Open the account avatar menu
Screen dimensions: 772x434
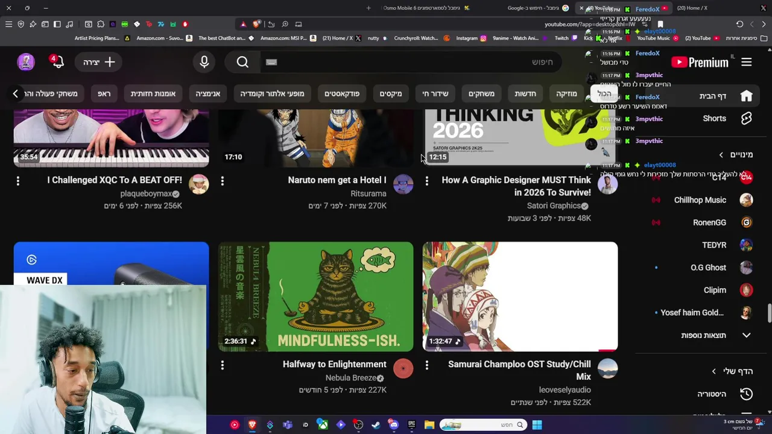(26, 61)
